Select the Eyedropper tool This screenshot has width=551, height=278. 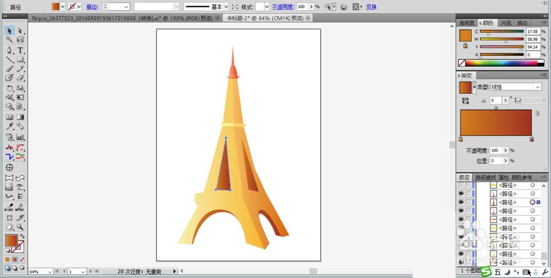9,126
